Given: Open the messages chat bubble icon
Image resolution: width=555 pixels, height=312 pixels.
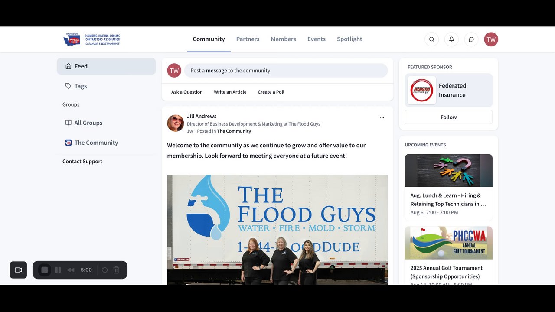Looking at the screenshot, I should pyautogui.click(x=471, y=39).
